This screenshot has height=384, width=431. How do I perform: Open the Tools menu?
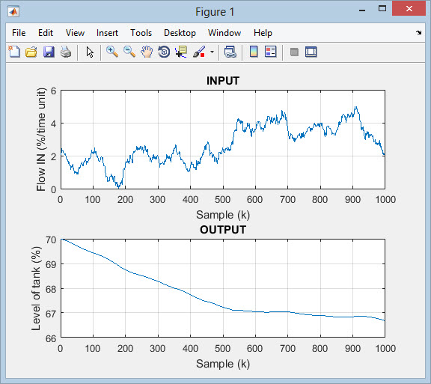[x=141, y=33]
